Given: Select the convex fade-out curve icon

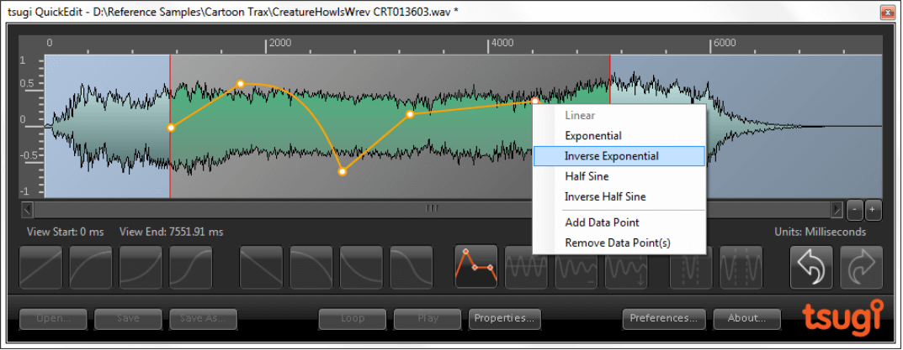Looking at the screenshot, I should 311,267.
